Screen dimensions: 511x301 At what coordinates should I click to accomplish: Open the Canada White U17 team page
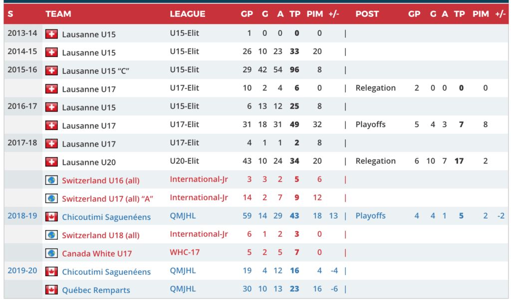click(x=97, y=254)
